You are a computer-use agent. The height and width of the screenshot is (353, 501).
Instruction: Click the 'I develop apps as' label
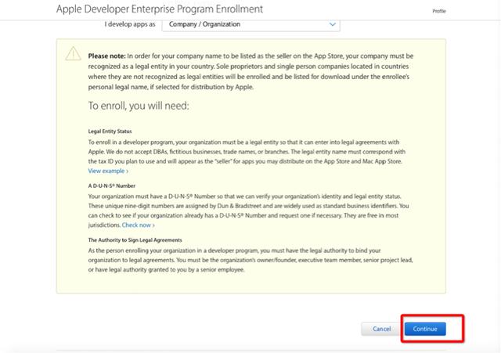[130, 24]
